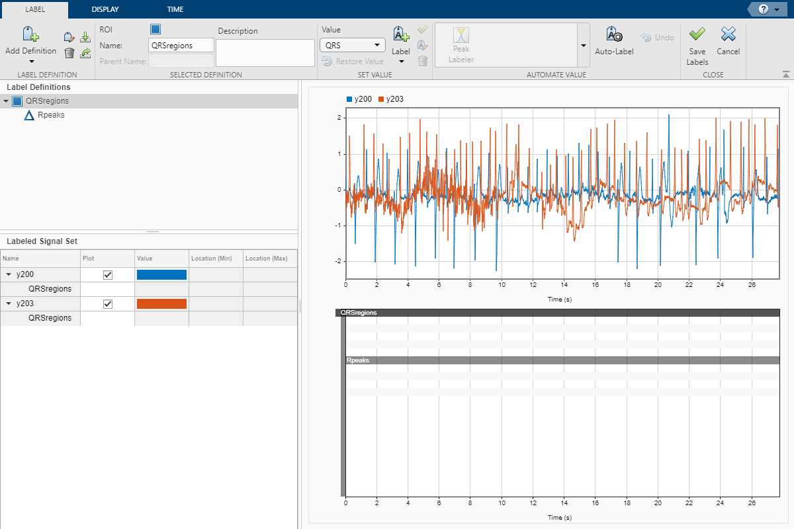Toggle the y200 plot checkbox
Screen dimensions: 794x529
click(x=108, y=275)
